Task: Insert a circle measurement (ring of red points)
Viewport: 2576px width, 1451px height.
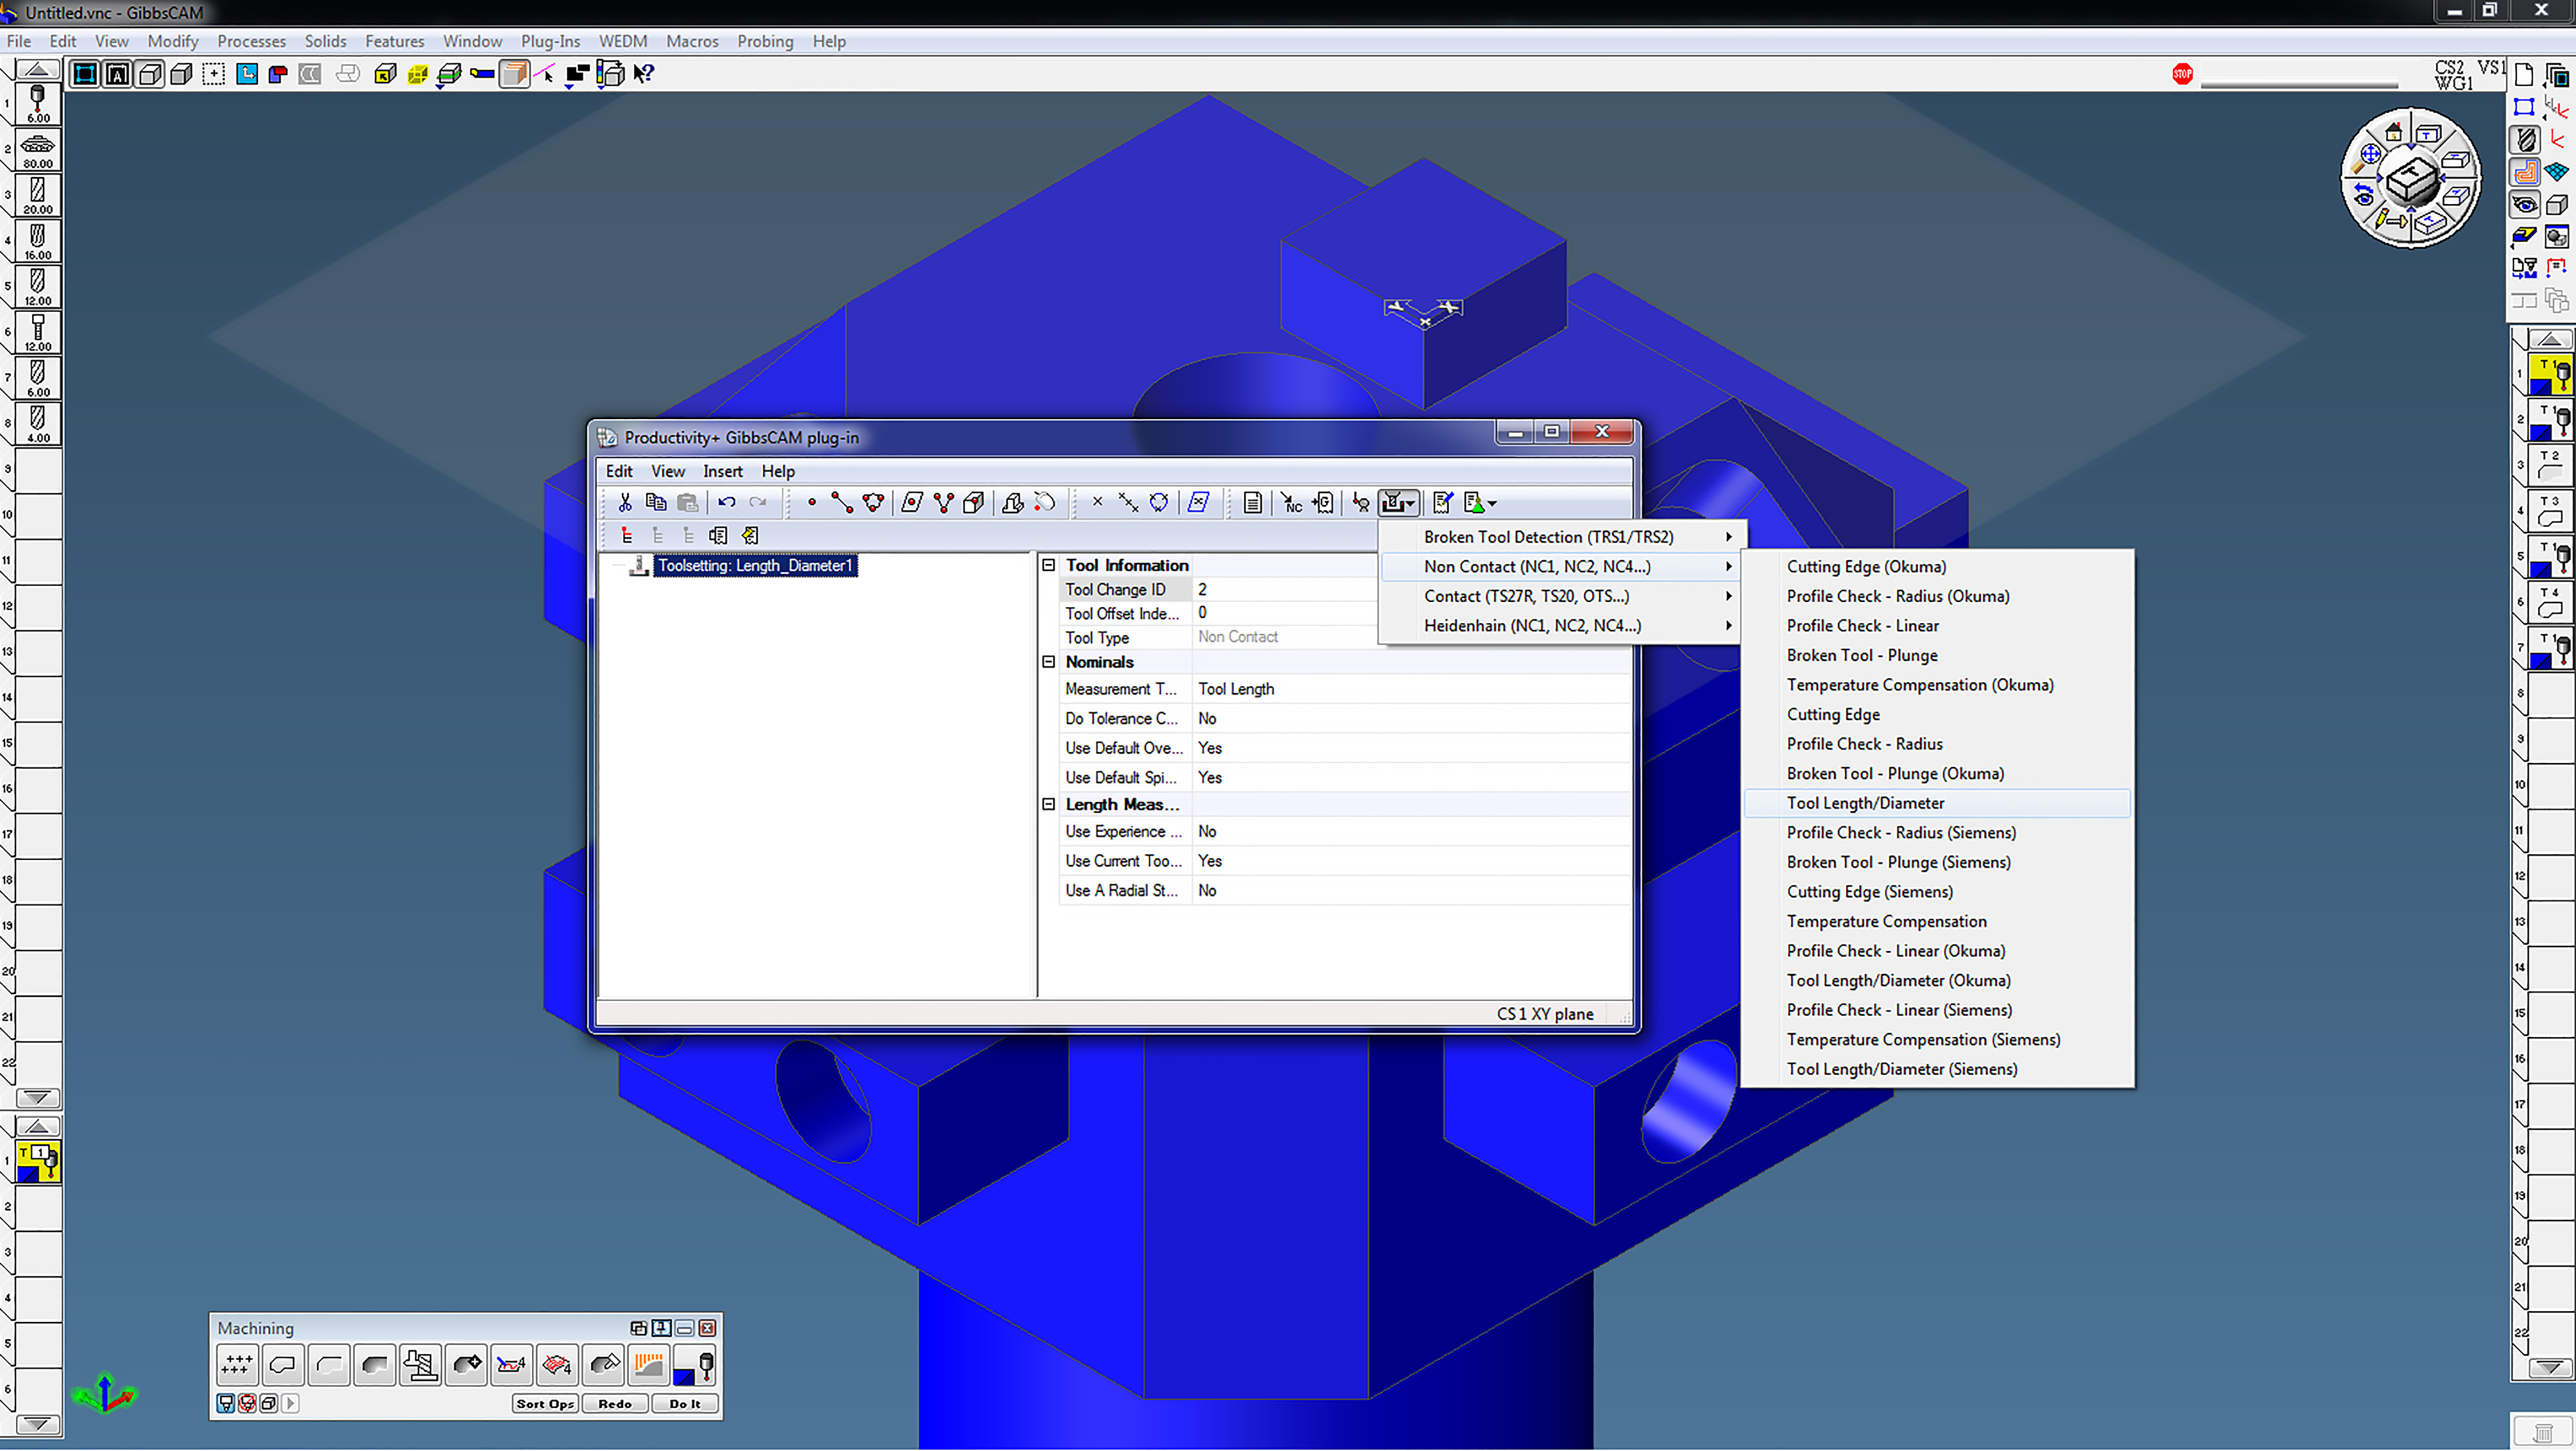Action: coord(873,503)
